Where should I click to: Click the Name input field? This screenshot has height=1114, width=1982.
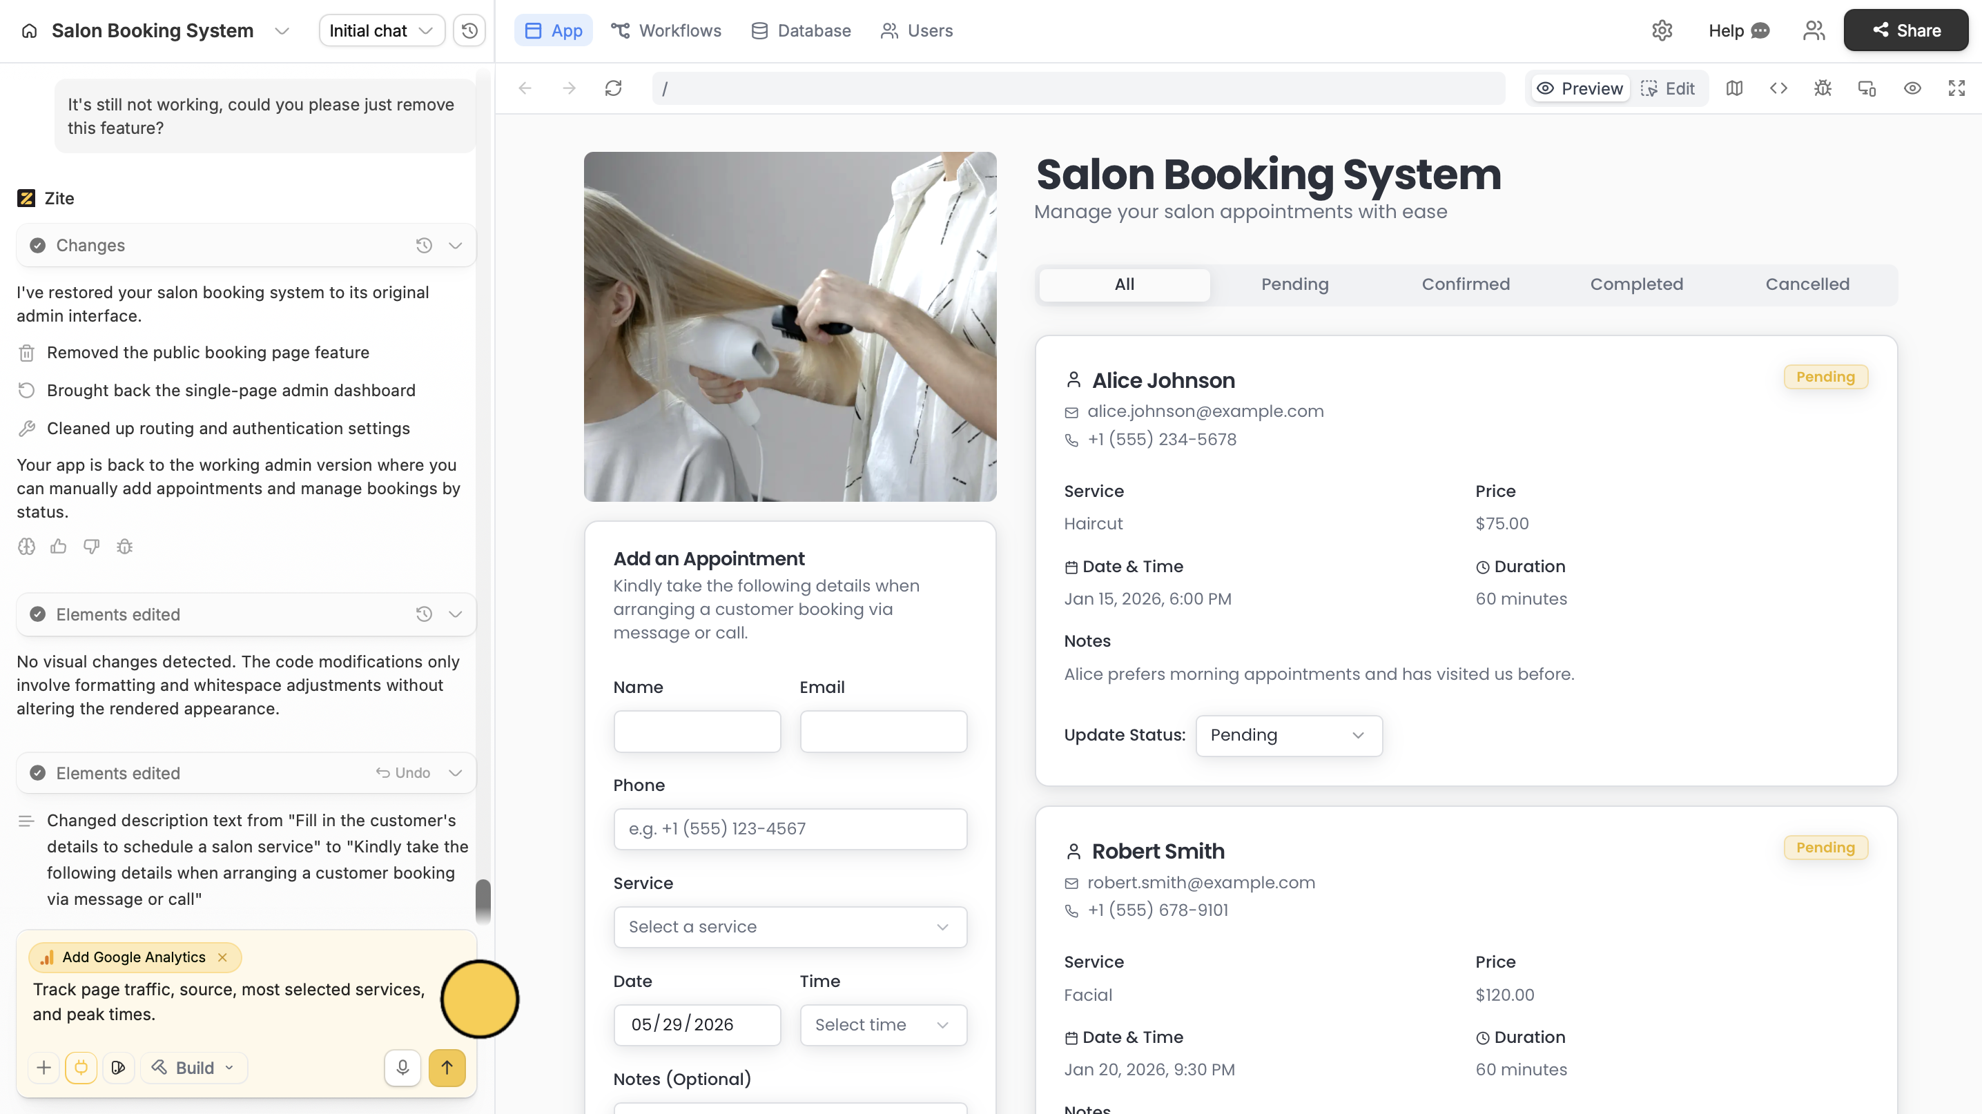point(697,731)
